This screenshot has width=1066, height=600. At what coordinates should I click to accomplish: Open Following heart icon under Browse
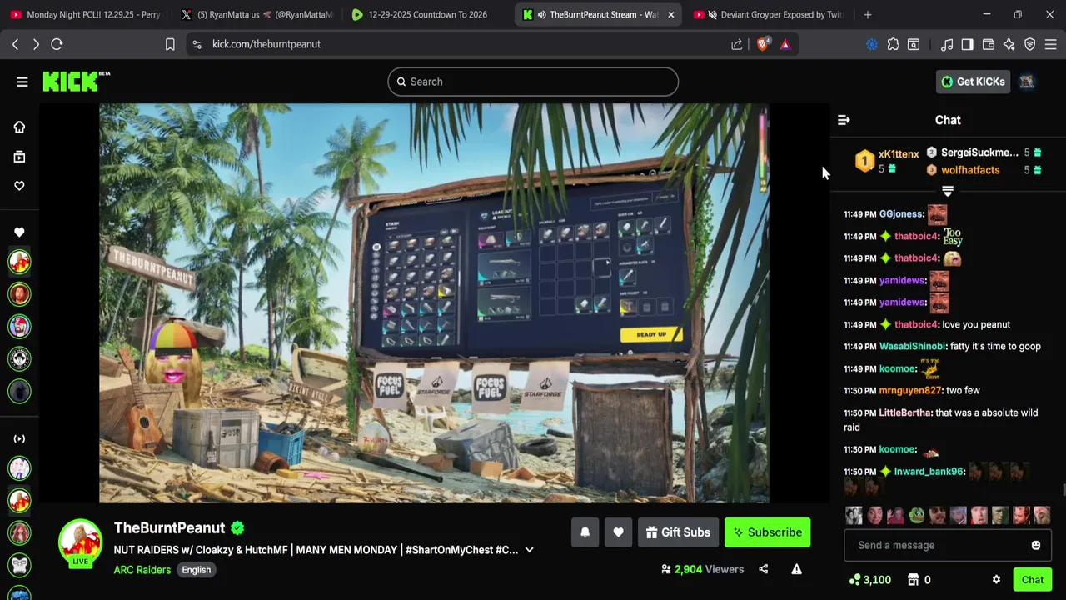point(19,186)
